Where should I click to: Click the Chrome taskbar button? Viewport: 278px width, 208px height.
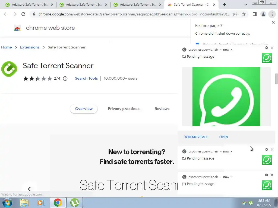coord(58,203)
